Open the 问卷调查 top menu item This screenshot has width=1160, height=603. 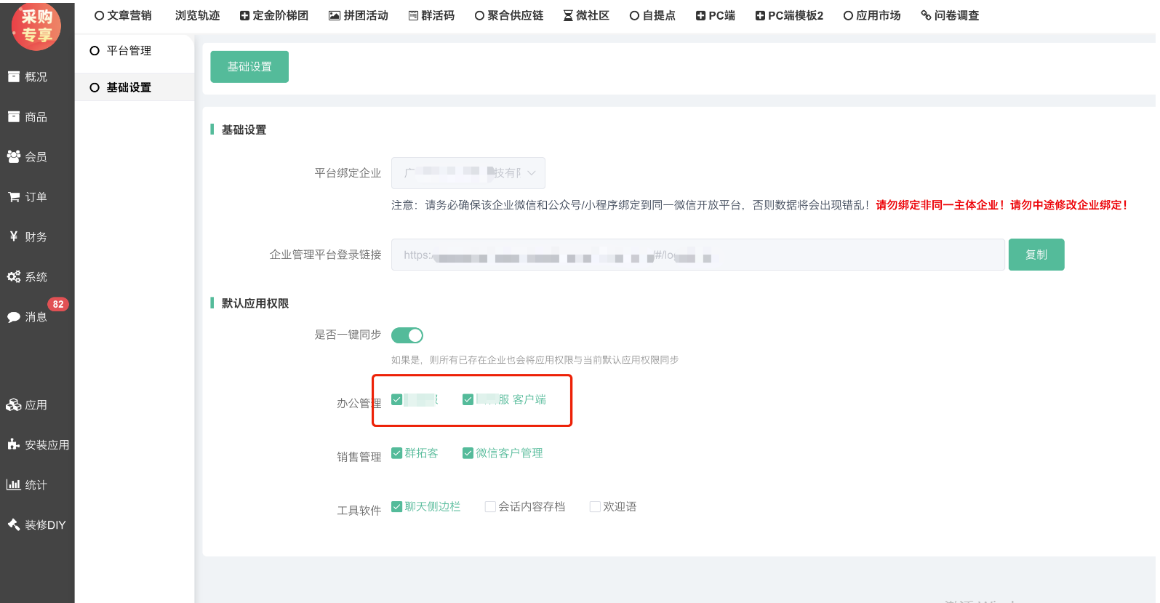950,15
